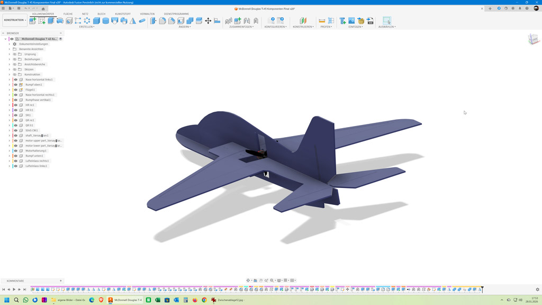Click the Create Sketch icon
Screen dimensions: 542x305
coord(42,21)
